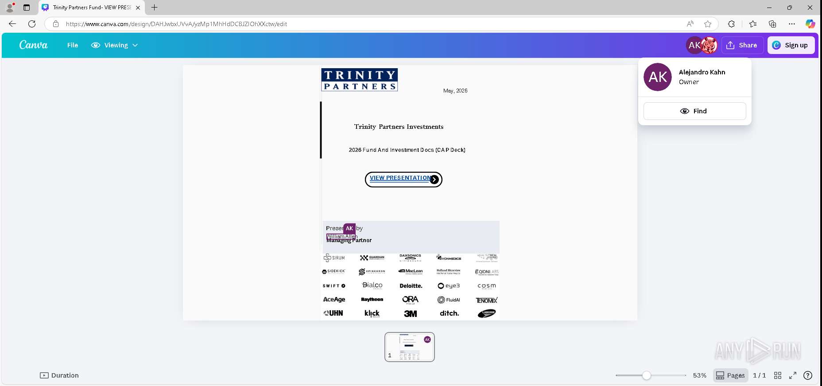Click the AK collaborator avatar in header
This screenshot has width=822, height=386.
click(x=694, y=45)
